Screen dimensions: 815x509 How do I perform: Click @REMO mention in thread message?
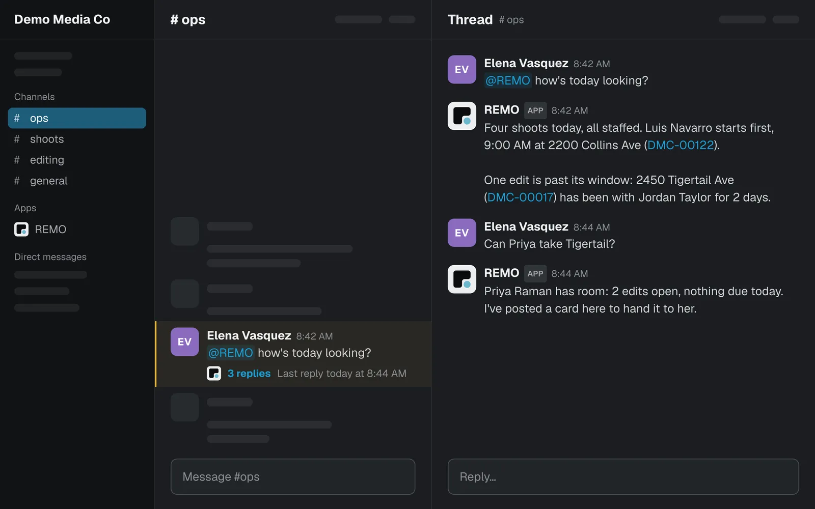(507, 80)
